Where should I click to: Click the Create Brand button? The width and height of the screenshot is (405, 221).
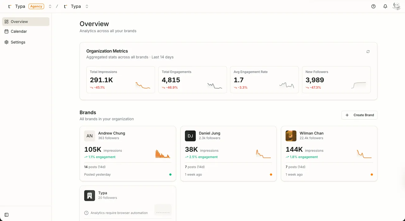[359, 115]
